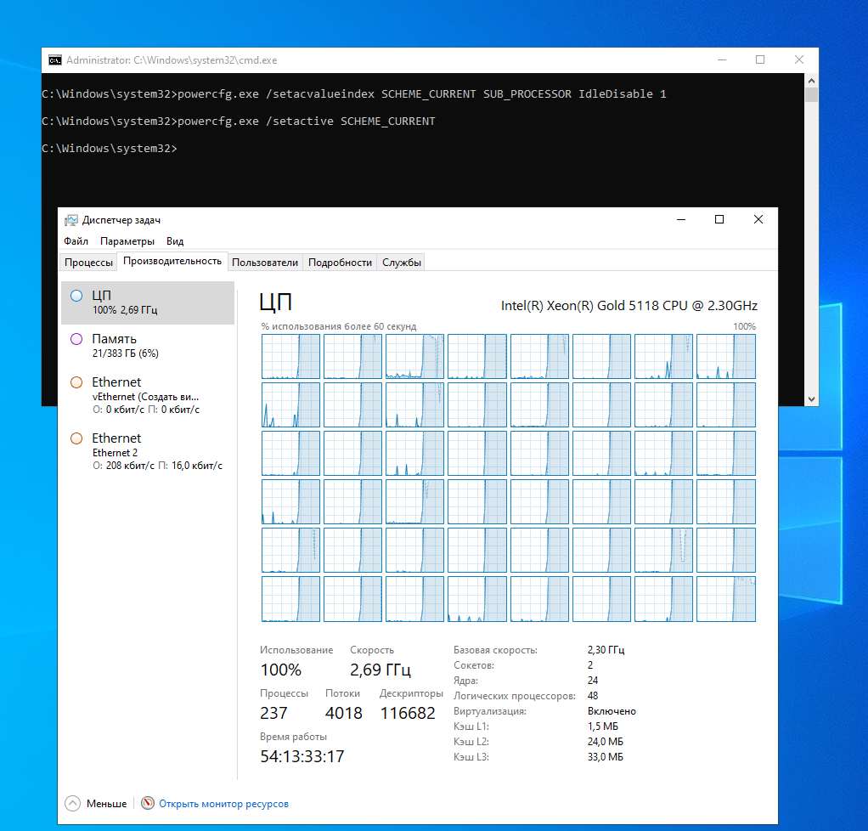Open the Вид menu

[175, 241]
